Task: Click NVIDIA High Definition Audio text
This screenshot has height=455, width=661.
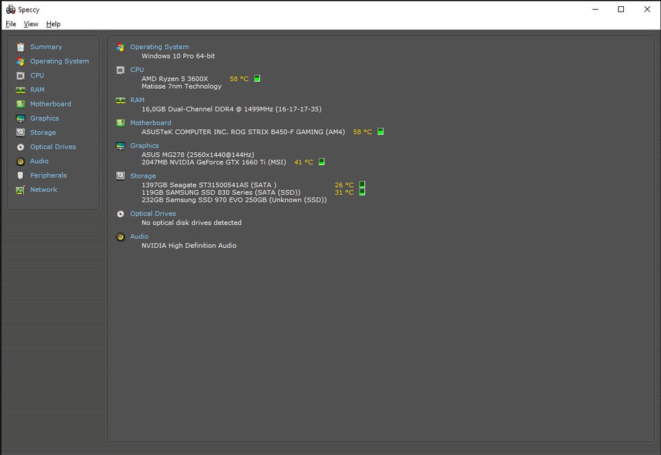Action: pos(189,246)
